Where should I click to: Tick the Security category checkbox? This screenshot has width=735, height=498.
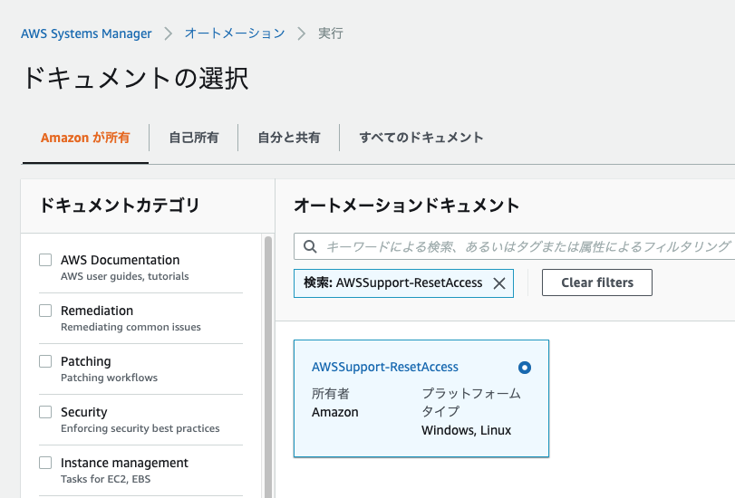pyautogui.click(x=45, y=412)
